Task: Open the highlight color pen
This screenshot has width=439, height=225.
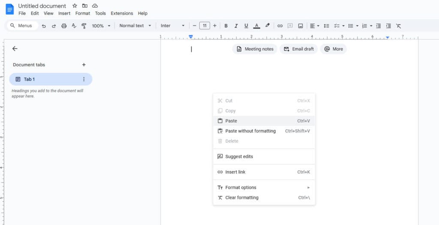Action: 267,25
